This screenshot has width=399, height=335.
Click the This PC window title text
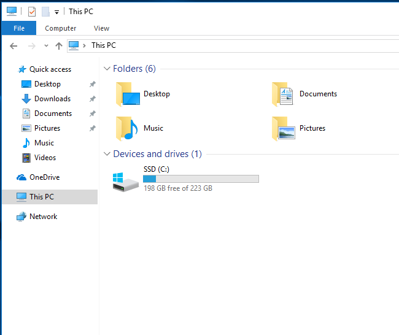coord(81,12)
